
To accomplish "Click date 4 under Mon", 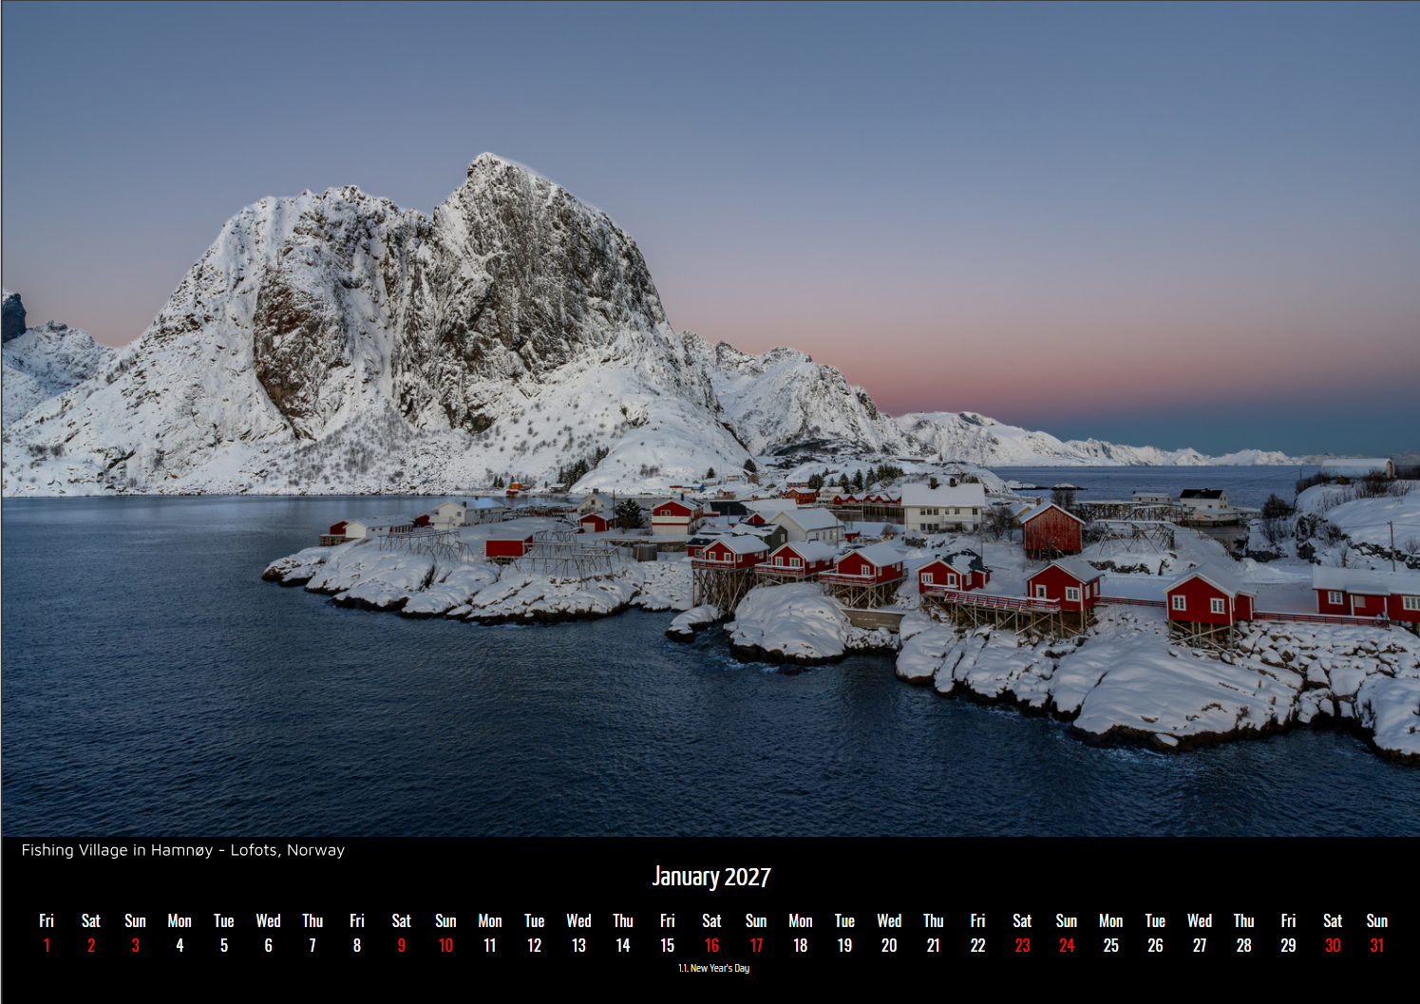I will click(x=180, y=945).
